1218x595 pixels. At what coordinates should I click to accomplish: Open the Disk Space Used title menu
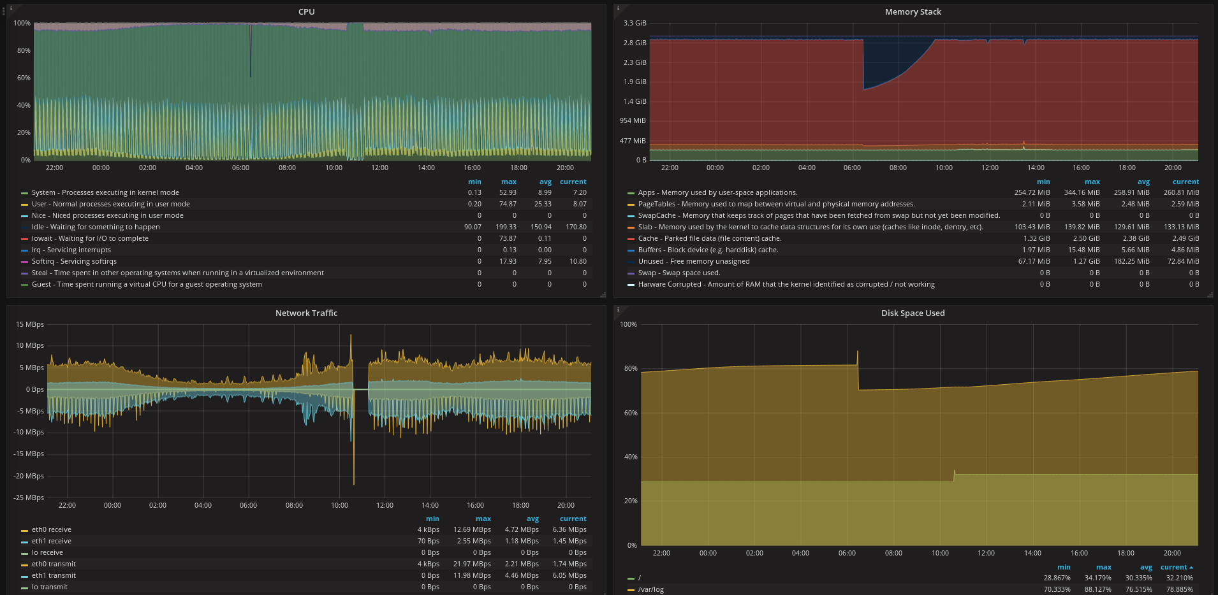tap(913, 313)
